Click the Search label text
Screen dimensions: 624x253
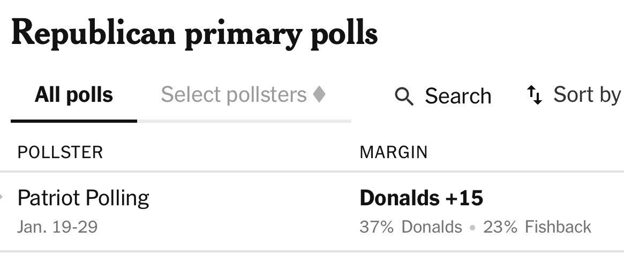point(458,96)
